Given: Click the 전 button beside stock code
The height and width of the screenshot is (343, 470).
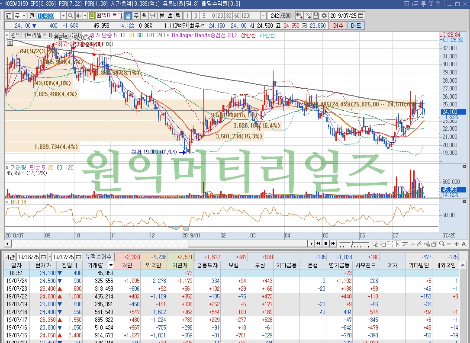Looking at the screenshot, I should (32, 16).
